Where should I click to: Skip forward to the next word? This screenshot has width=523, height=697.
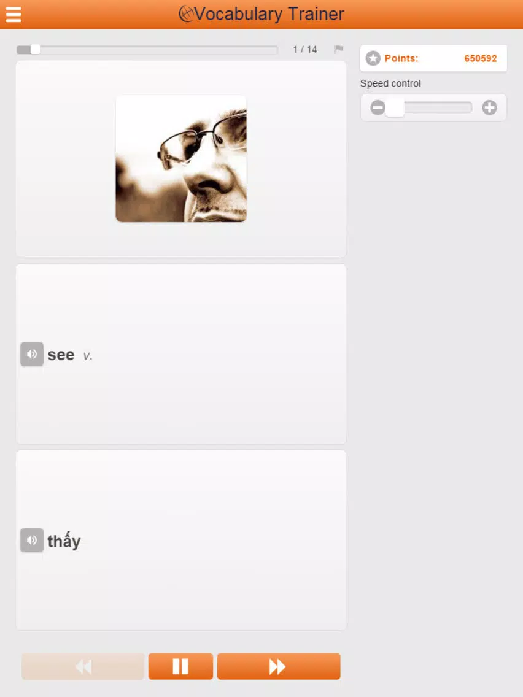(279, 666)
